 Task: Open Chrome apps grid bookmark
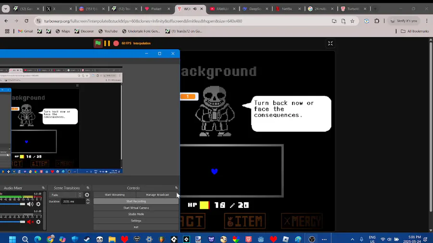coord(7,31)
